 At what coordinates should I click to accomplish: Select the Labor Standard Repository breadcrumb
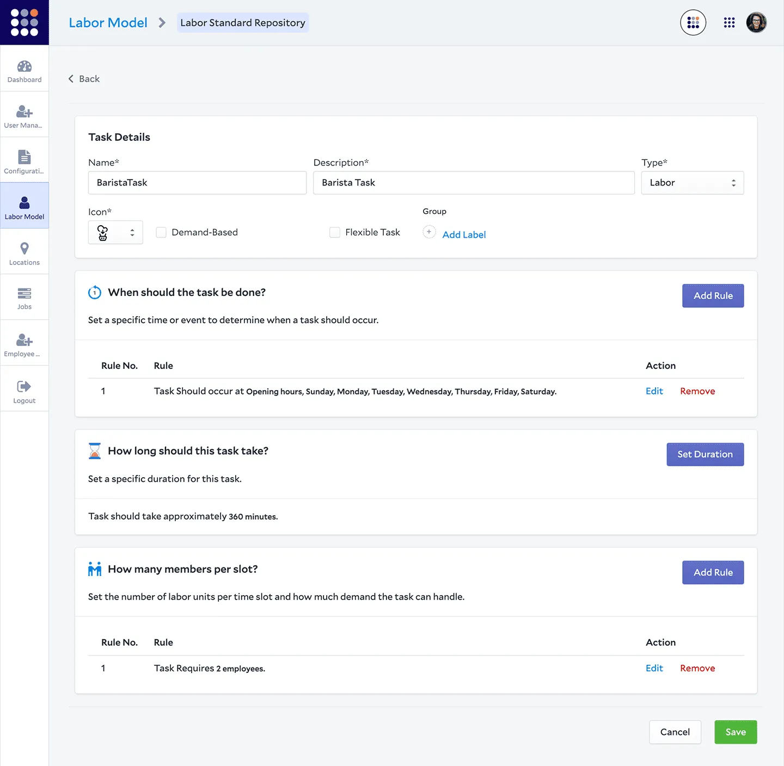coord(243,22)
